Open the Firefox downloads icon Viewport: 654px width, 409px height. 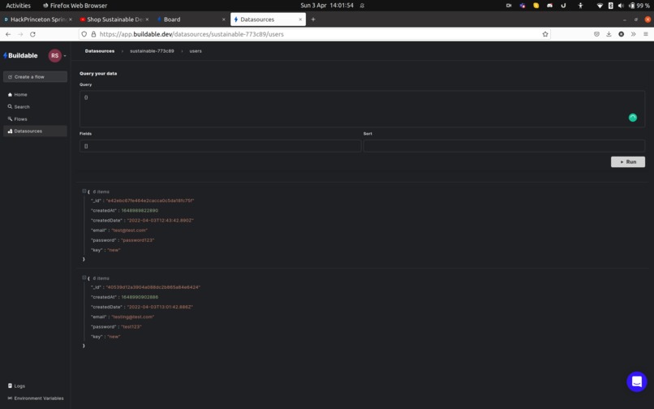609,34
